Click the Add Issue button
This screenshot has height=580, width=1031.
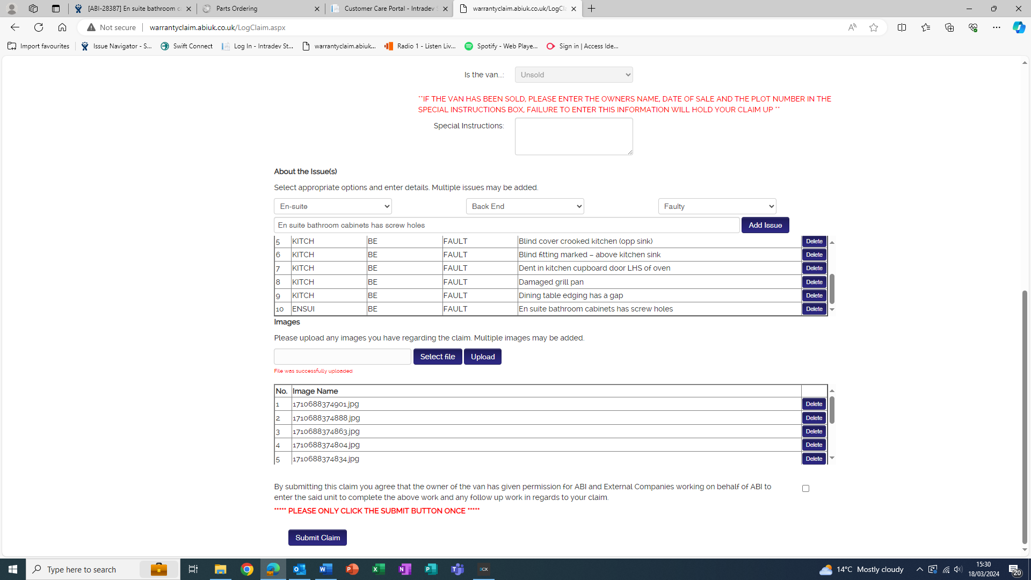click(765, 225)
